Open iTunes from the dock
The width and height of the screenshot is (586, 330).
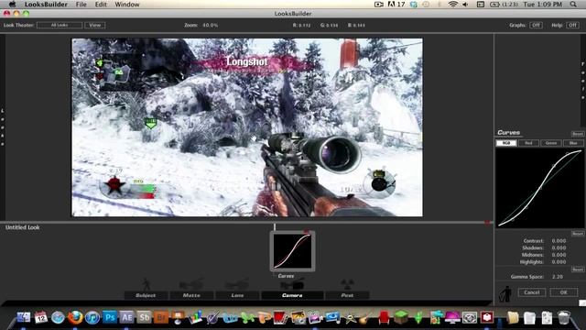tap(92, 318)
